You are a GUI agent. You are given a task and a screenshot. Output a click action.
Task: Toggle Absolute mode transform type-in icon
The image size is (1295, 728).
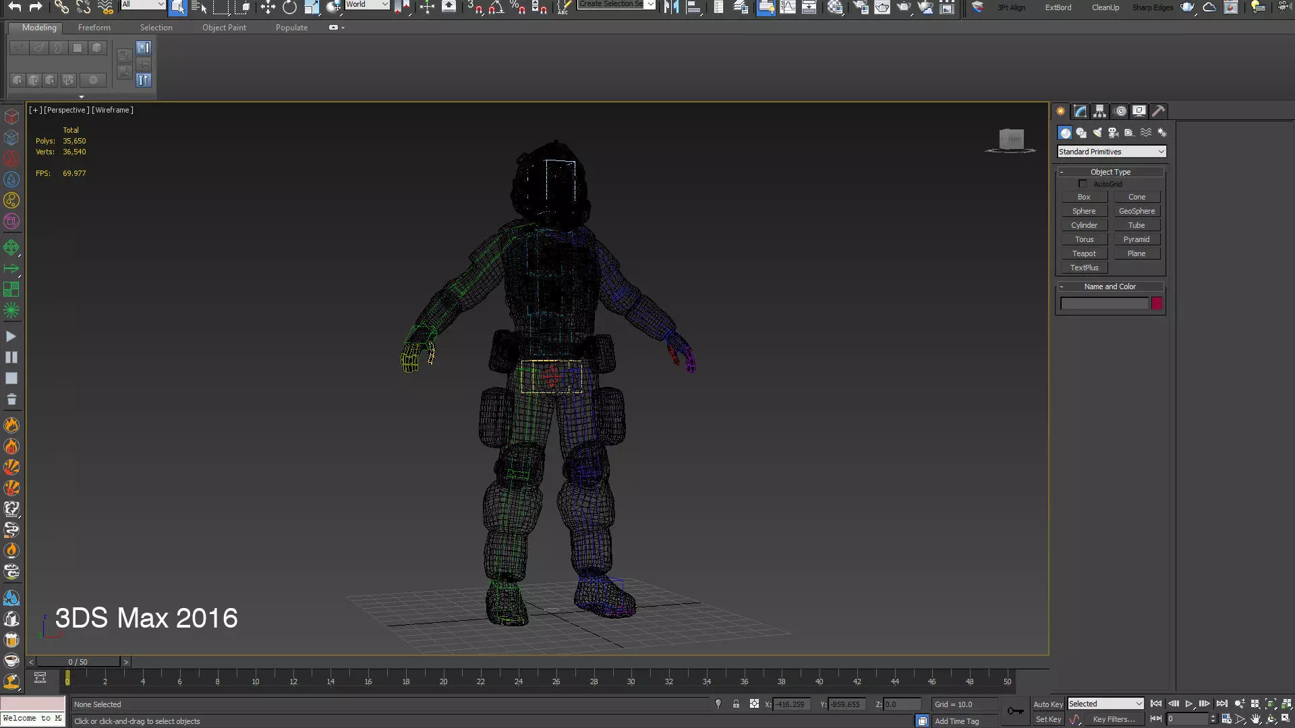click(754, 704)
